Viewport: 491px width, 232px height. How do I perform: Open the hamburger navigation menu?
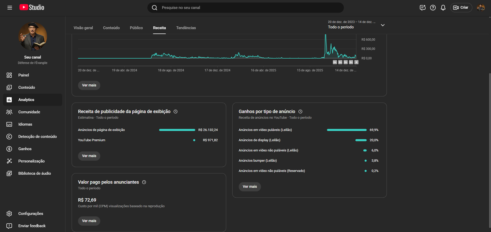10,8
